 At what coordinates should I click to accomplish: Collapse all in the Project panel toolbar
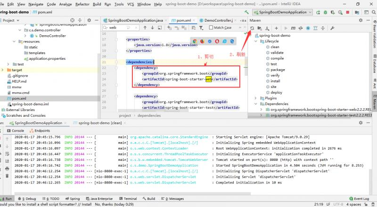coord(80,20)
